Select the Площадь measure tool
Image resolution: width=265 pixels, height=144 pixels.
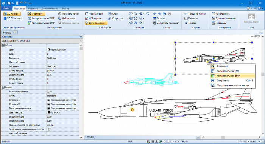219,23
